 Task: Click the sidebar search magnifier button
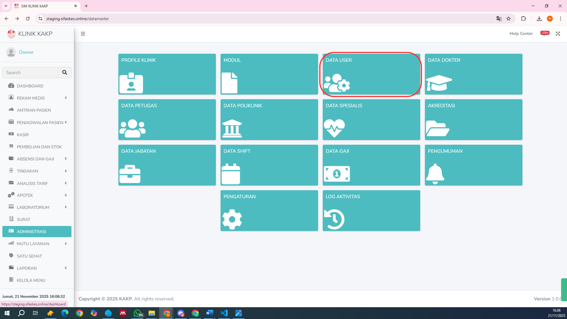[x=65, y=72]
